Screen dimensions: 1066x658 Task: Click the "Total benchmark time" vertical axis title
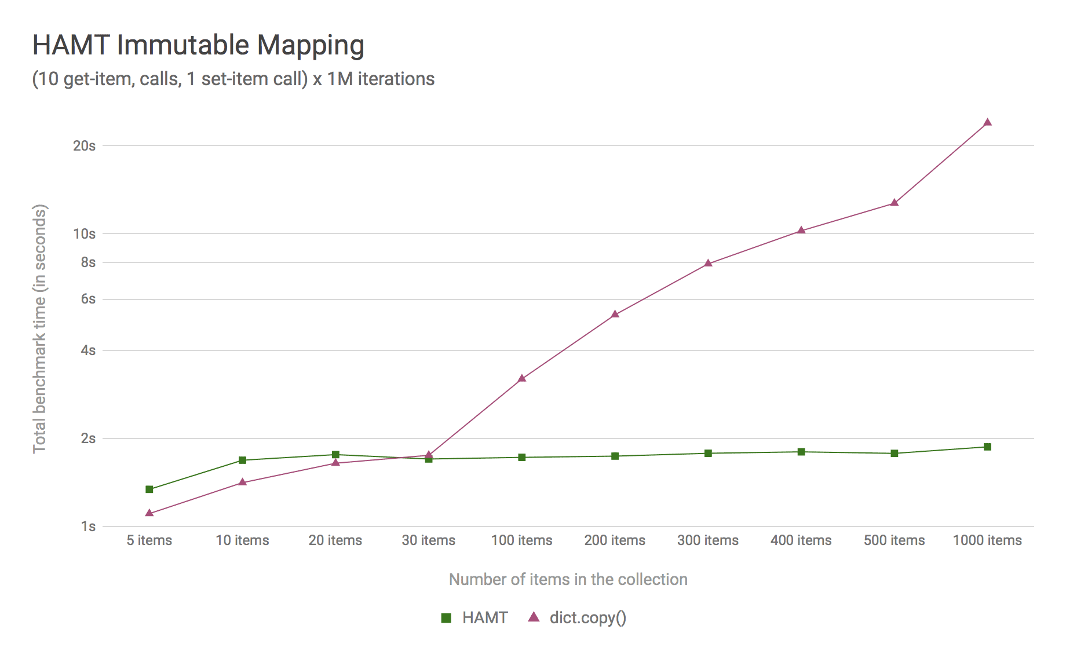tap(39, 328)
